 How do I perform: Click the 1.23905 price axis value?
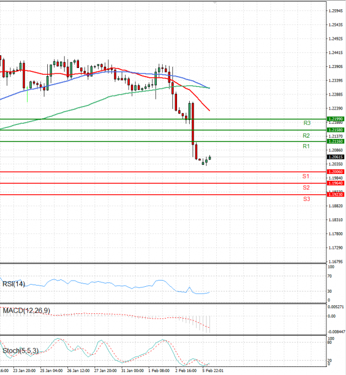pyautogui.click(x=336, y=66)
